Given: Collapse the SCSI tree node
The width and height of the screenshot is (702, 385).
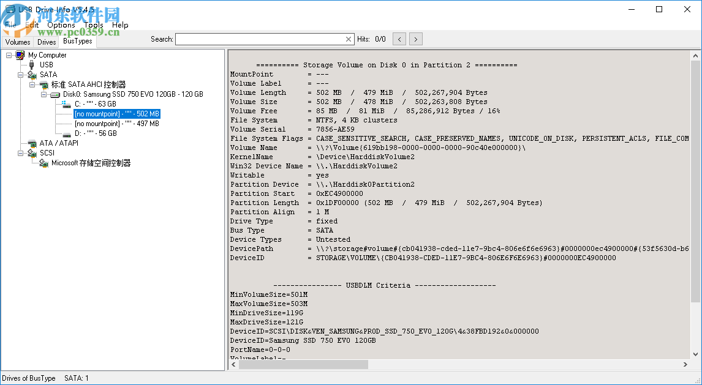Looking at the screenshot, I should point(21,154).
